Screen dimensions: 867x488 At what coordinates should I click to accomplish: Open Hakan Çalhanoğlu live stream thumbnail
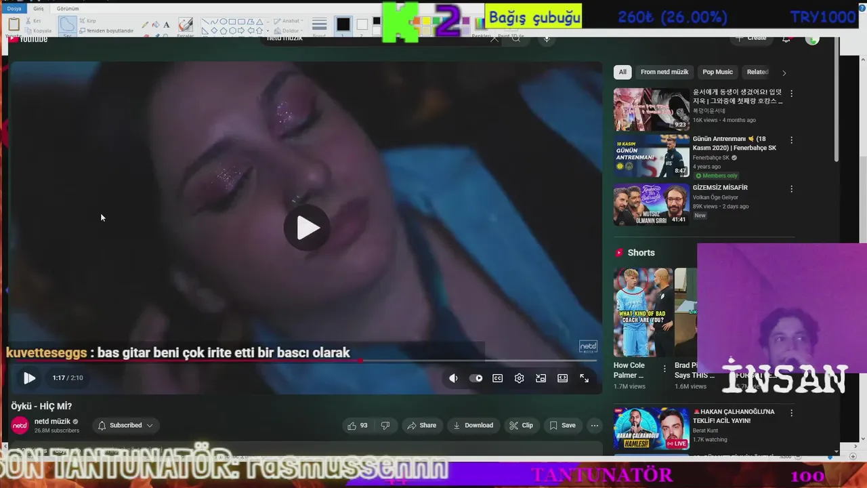click(652, 428)
